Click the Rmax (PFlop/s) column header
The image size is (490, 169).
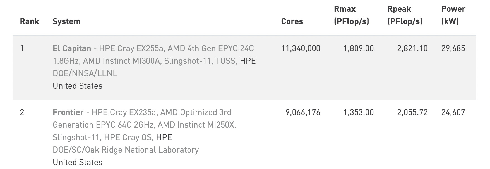pos(351,15)
